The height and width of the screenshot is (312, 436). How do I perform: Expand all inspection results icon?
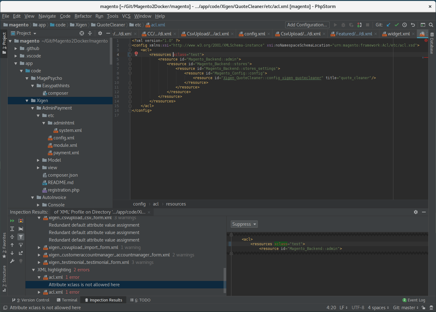pos(12,229)
